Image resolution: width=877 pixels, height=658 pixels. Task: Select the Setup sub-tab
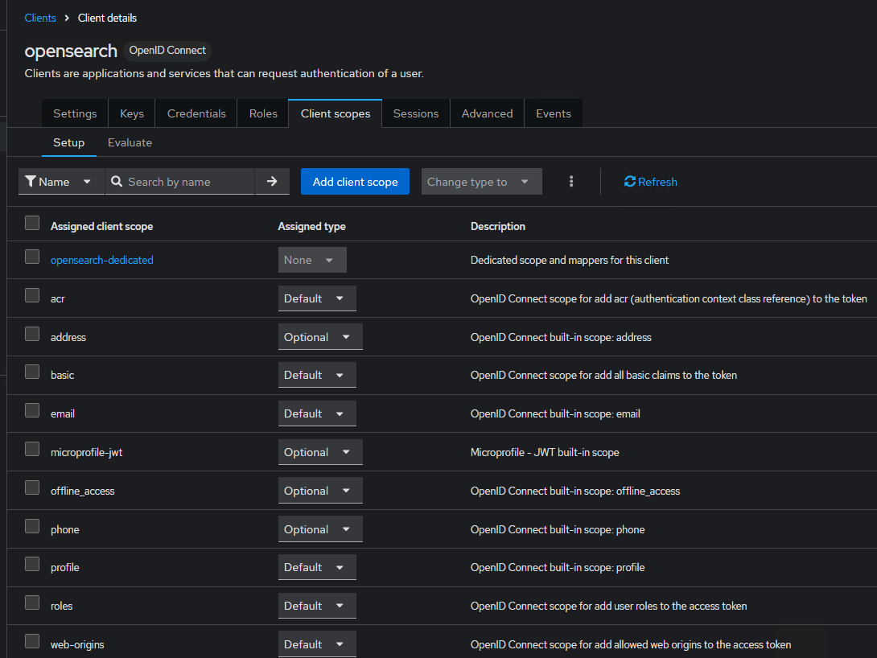click(69, 142)
